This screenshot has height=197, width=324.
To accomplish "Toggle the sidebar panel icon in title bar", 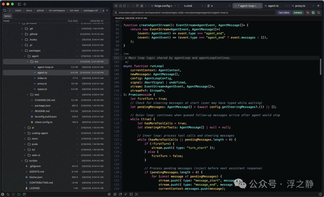I will [19, 4].
